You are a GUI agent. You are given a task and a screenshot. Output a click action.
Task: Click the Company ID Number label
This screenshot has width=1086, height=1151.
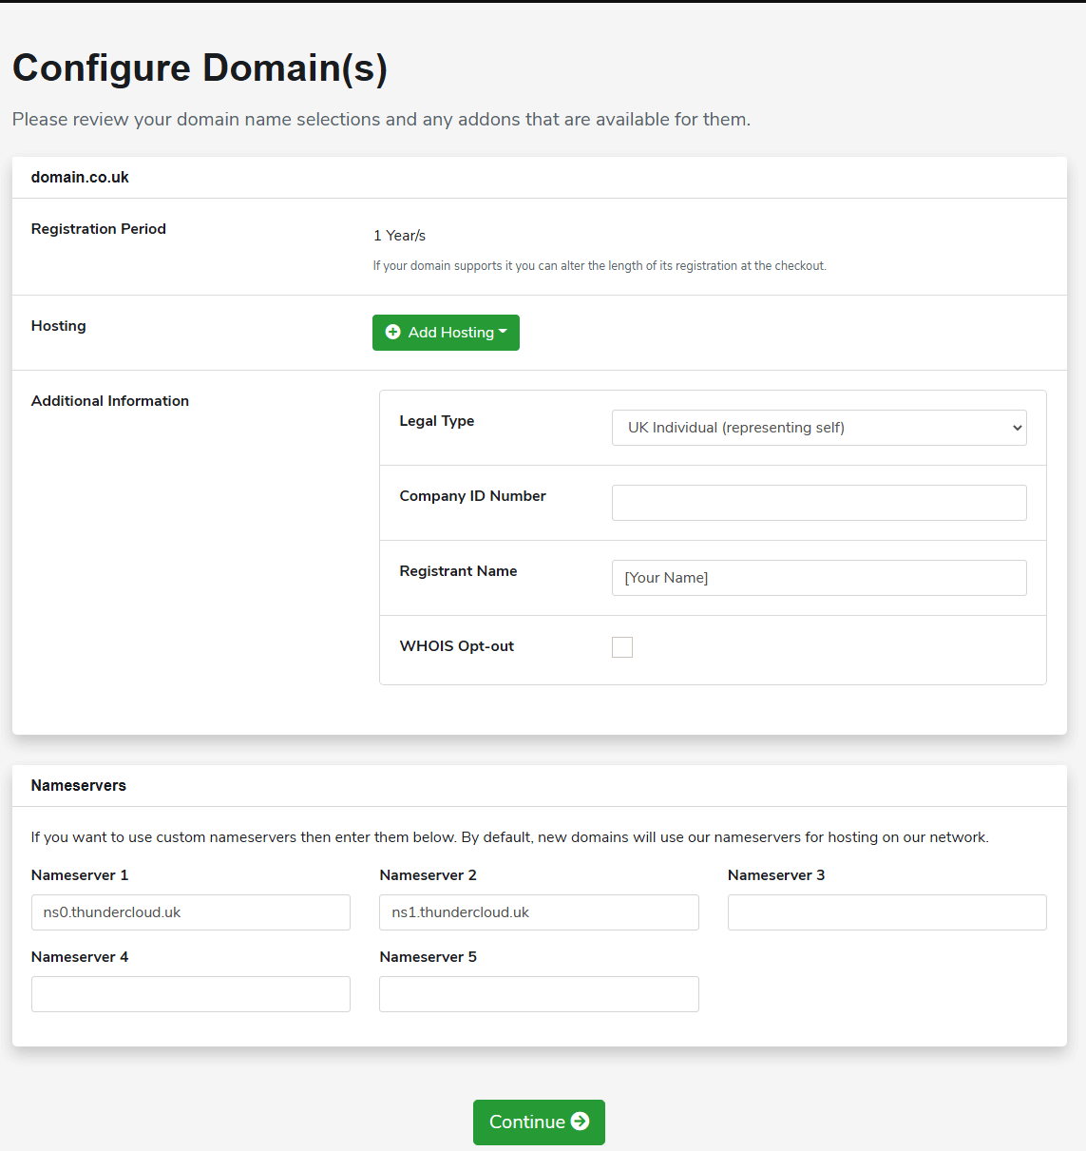473,496
